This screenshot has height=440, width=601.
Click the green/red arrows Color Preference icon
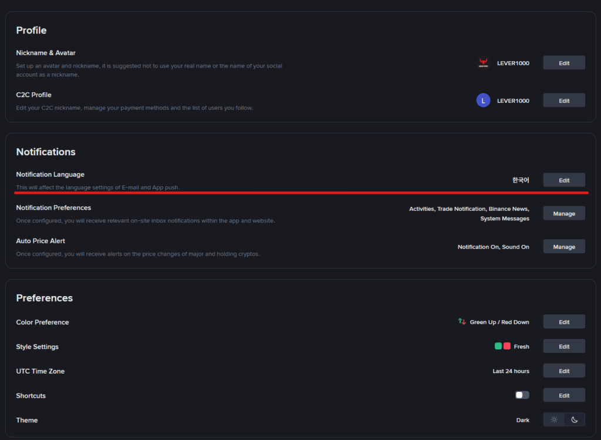coord(462,321)
